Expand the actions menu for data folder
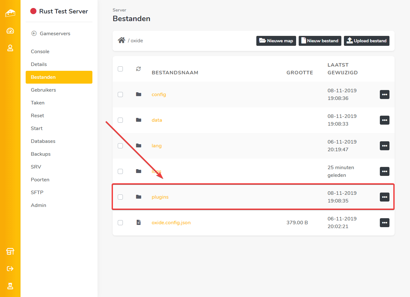Viewport: 410px width, 297px height. tap(384, 120)
